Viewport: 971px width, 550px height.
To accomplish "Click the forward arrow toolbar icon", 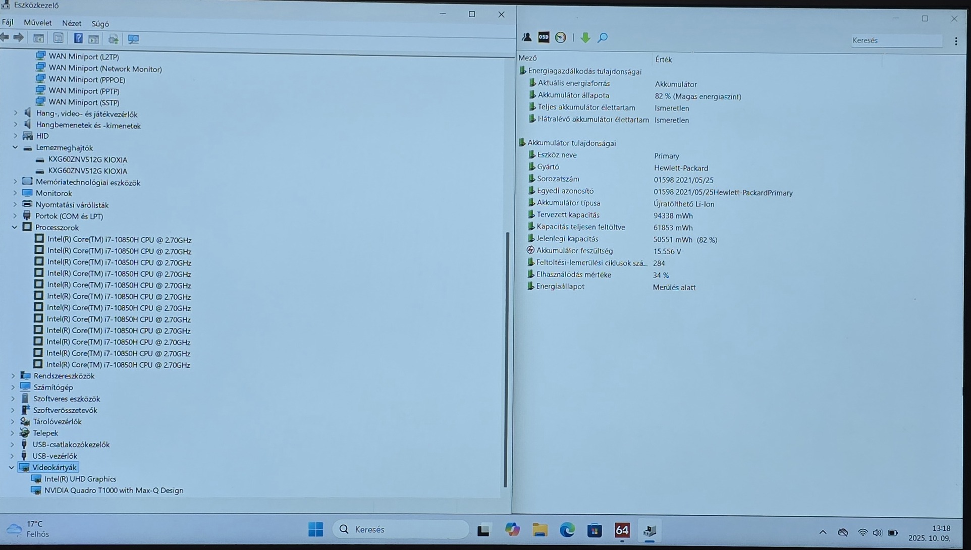I will 19,38.
